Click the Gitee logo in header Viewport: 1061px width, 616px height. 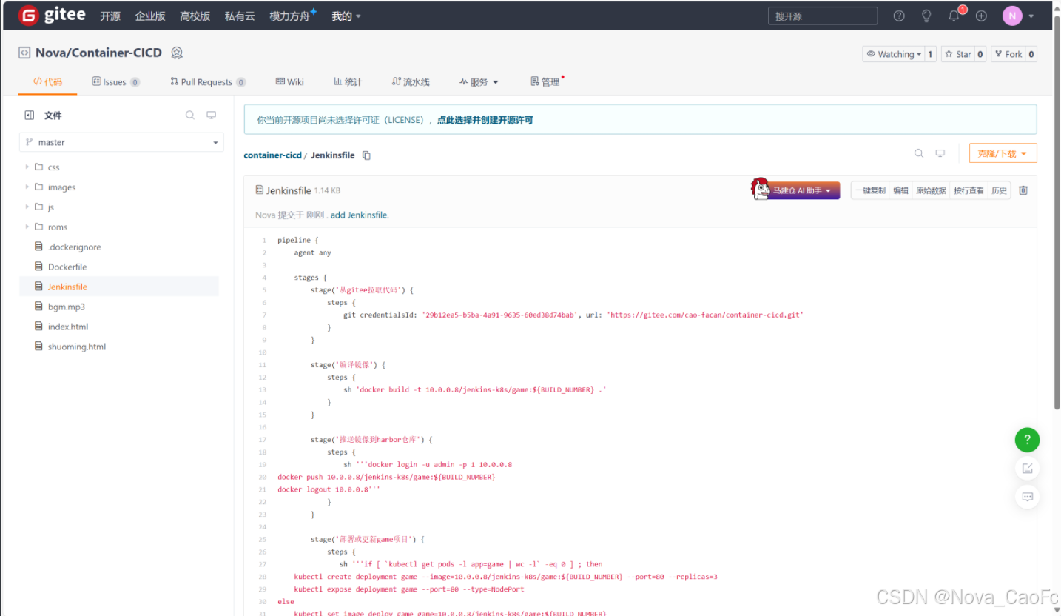[52, 15]
